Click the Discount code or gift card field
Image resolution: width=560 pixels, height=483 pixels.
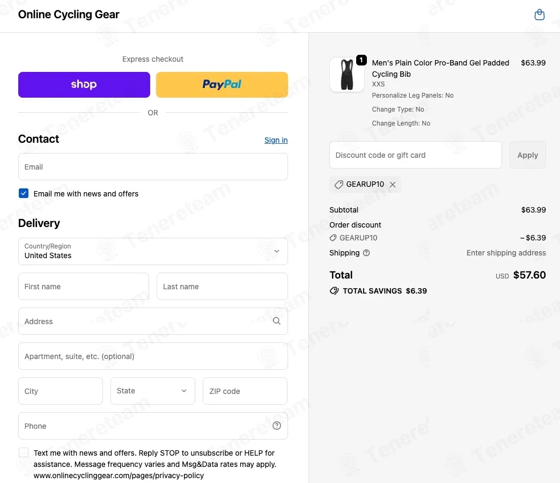point(415,155)
